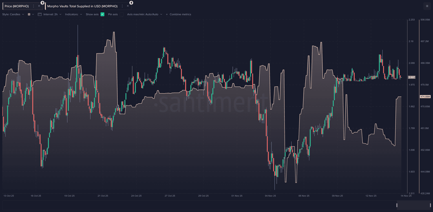This screenshot has width=433, height=212.
Task: Open Morpho Vaults Total Supplied options menu
Action: (x=122, y=6)
